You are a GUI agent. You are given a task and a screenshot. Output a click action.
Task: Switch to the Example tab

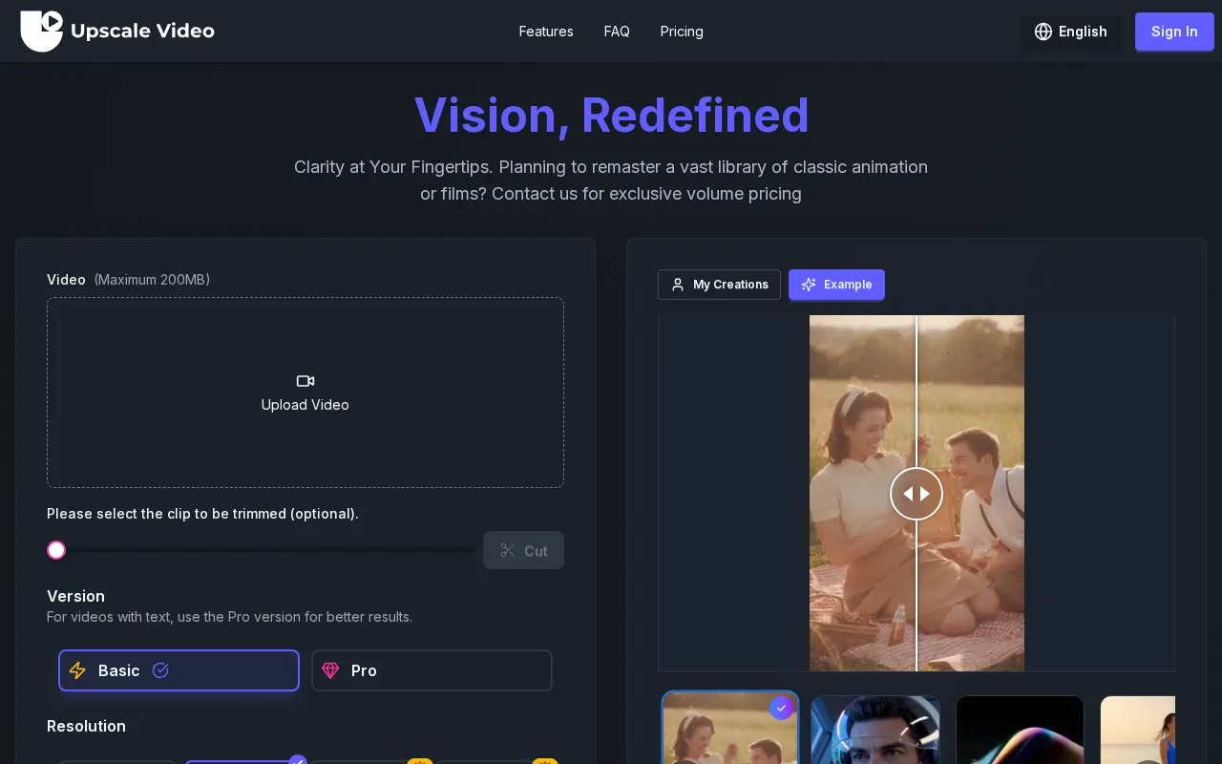pos(836,285)
